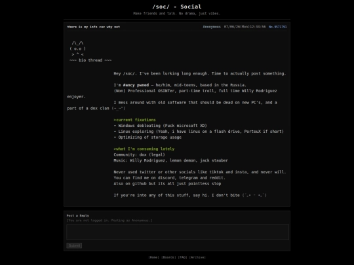Click the 'Music: Willy Rodriguez' line
Screen dimensions: 354x265
[170, 160]
